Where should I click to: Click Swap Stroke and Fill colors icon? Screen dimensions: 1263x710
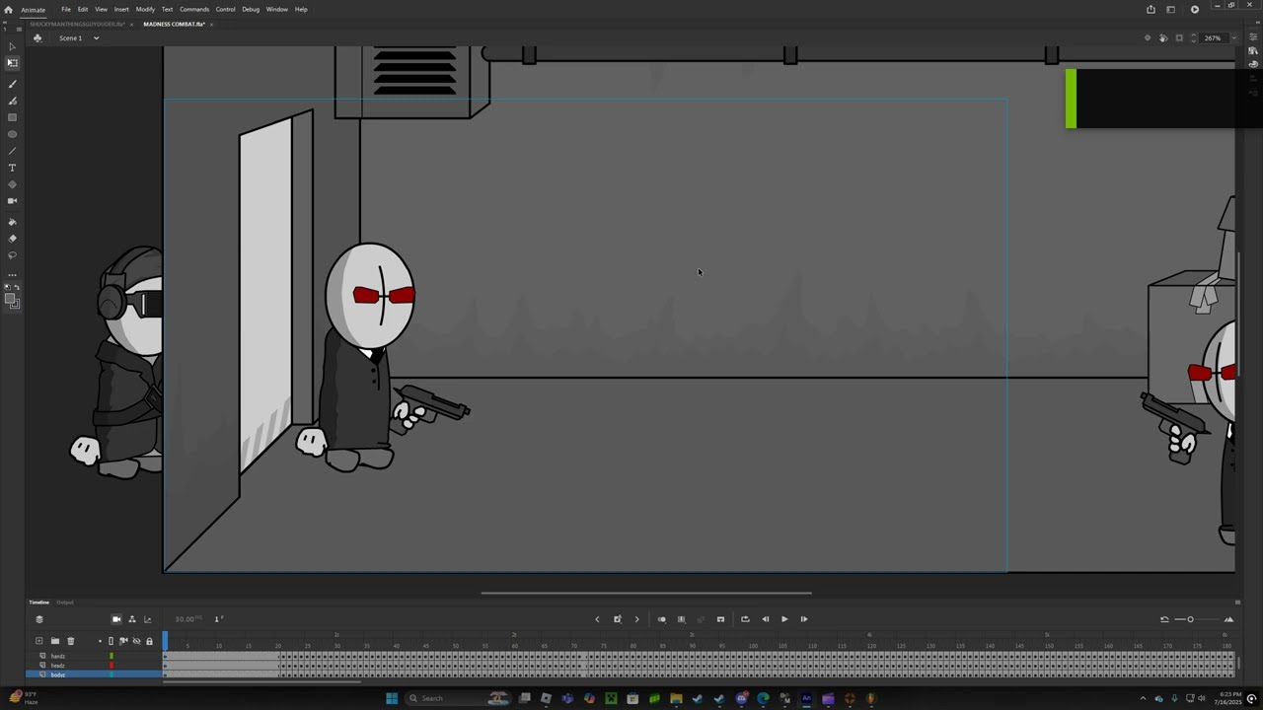click(18, 286)
